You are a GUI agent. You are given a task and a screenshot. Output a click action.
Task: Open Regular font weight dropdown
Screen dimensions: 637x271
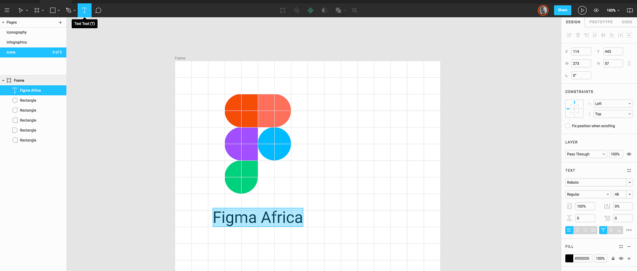(588, 194)
